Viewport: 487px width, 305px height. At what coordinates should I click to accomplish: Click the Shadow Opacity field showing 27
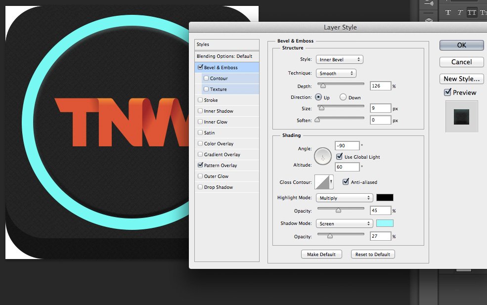[381, 236]
